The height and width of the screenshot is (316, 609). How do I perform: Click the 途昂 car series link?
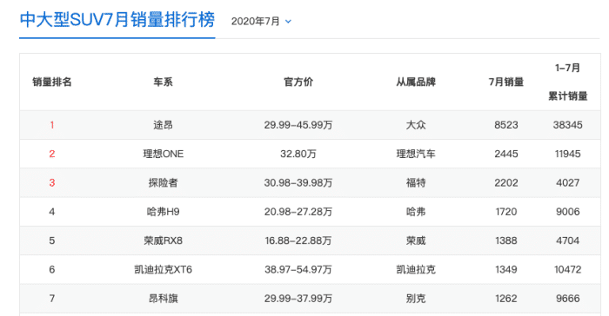[164, 125]
